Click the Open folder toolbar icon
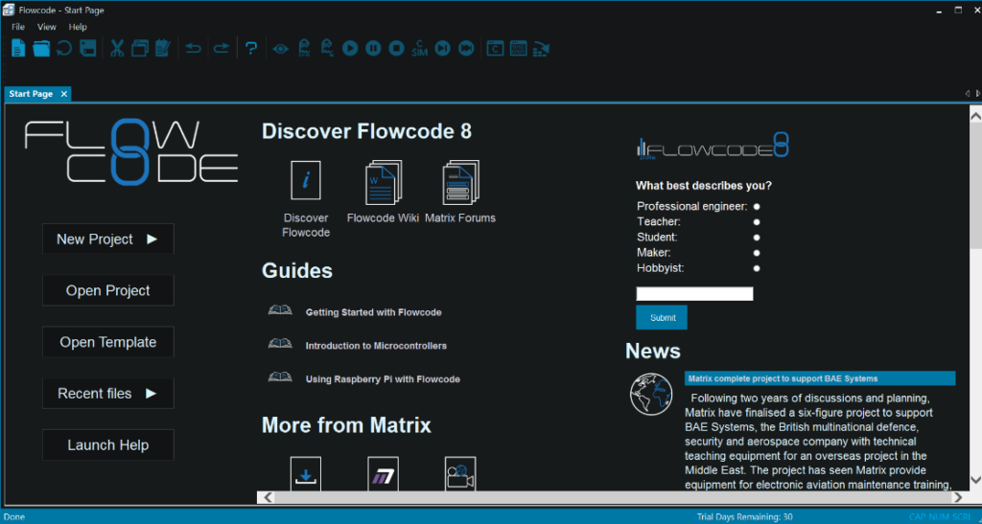Image resolution: width=982 pixels, height=524 pixels. [41, 48]
